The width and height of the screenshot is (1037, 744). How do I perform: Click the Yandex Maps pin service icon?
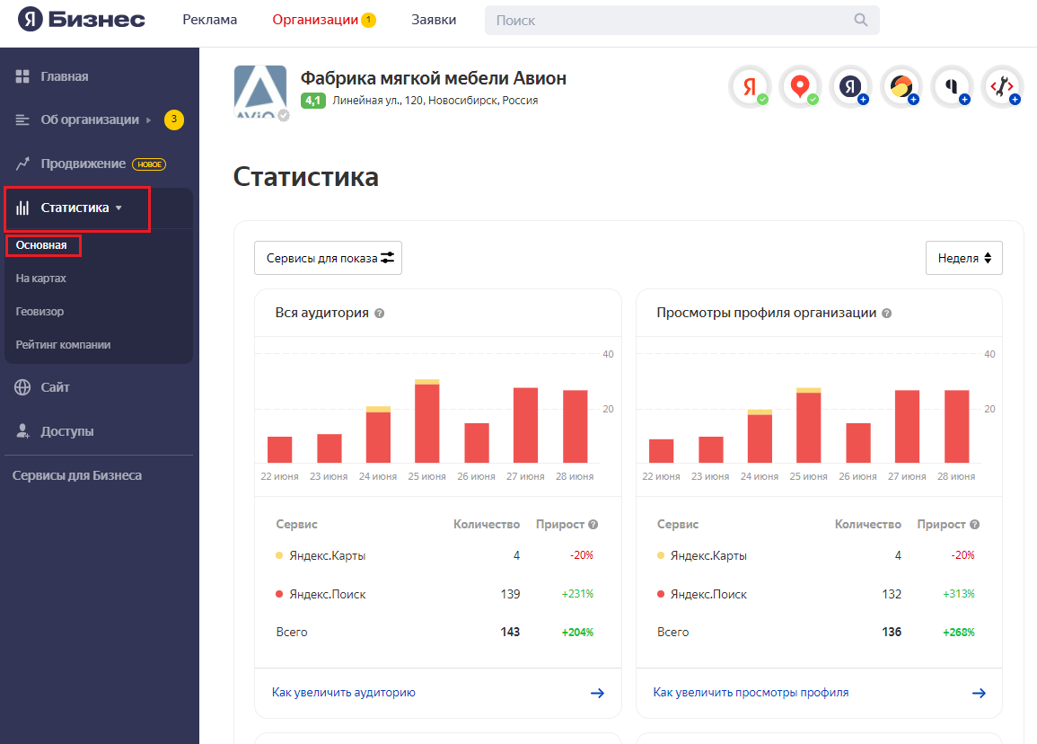point(799,87)
